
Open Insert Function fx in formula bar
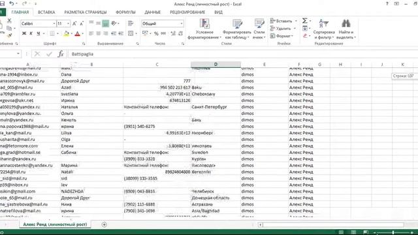click(x=61, y=54)
